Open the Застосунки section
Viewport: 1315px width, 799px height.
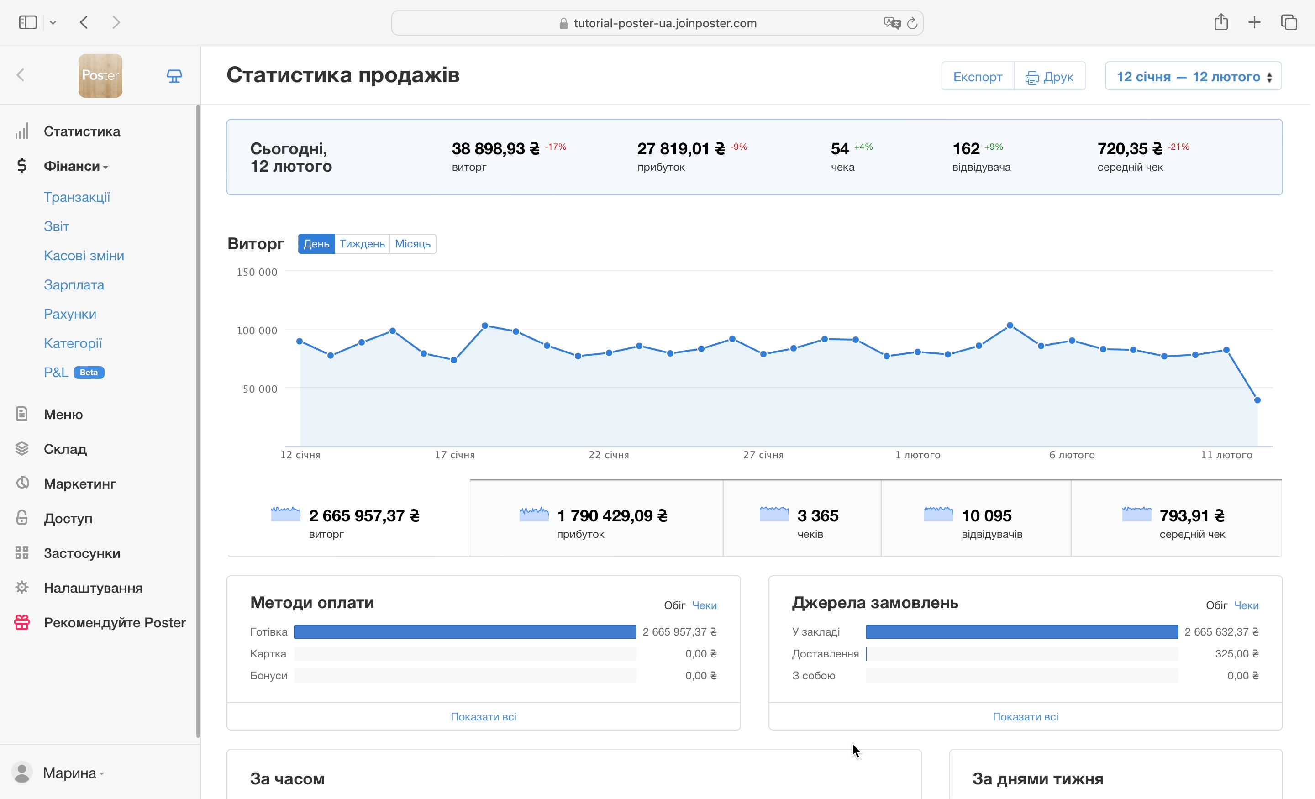click(x=82, y=553)
